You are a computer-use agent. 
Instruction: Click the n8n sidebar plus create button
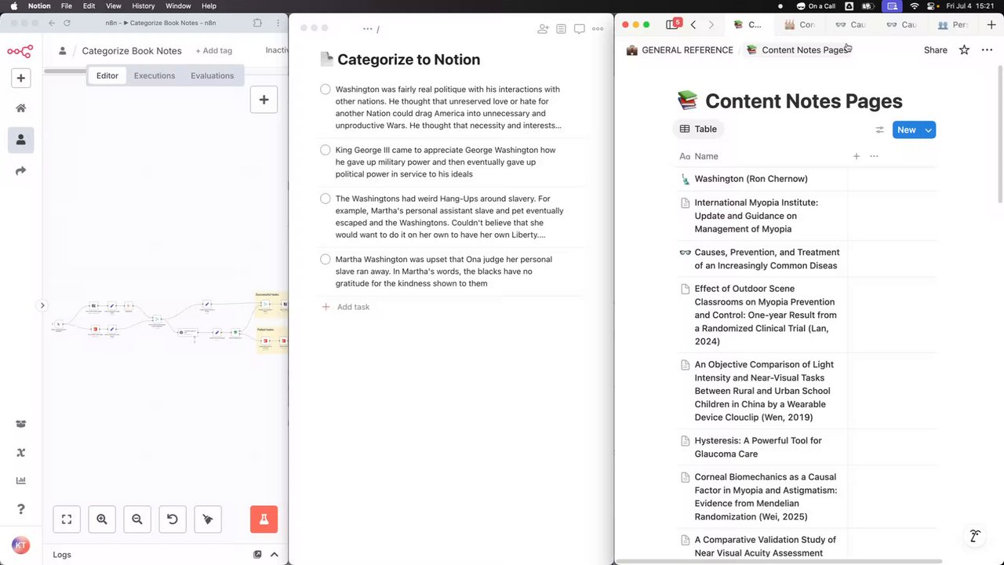(21, 78)
